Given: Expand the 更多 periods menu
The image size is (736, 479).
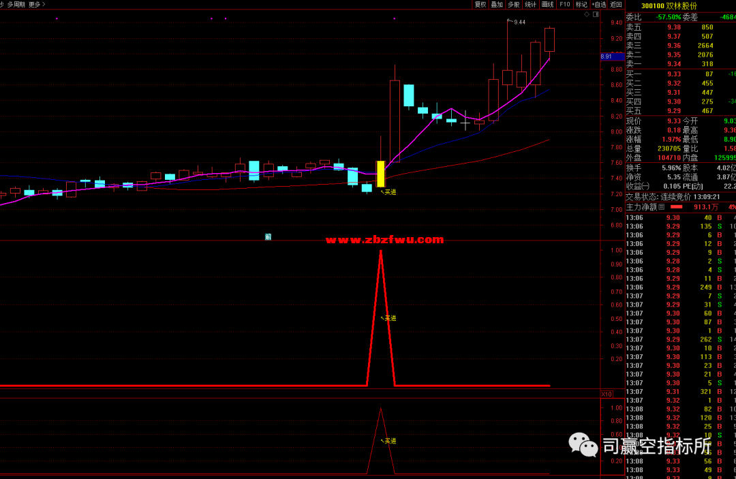Looking at the screenshot, I should pos(37,4).
